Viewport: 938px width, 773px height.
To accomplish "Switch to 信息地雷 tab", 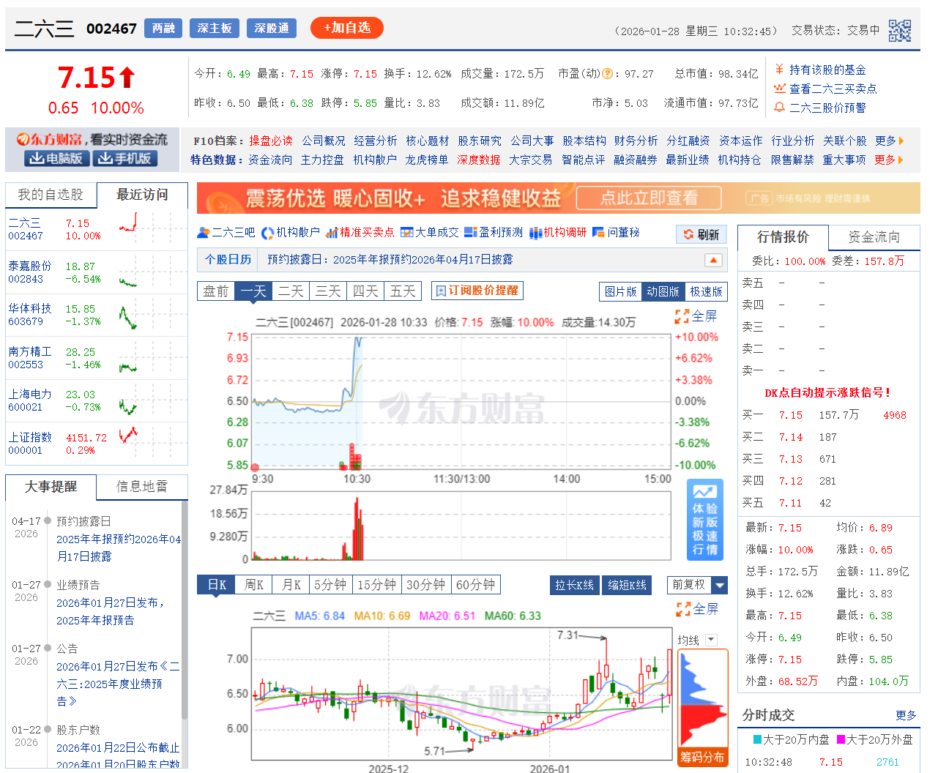I will click(x=142, y=487).
